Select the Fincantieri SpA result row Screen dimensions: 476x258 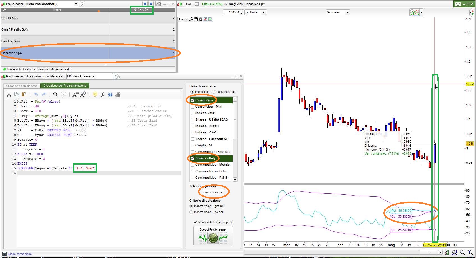pyautogui.click(x=88, y=53)
